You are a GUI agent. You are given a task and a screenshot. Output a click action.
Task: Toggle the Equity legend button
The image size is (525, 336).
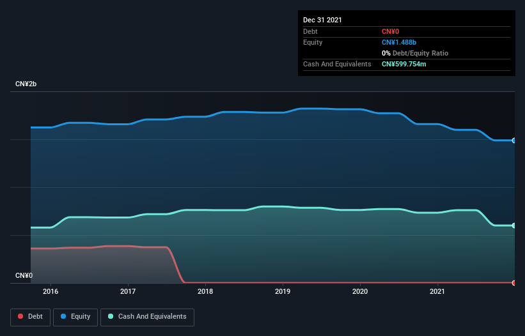(75, 317)
